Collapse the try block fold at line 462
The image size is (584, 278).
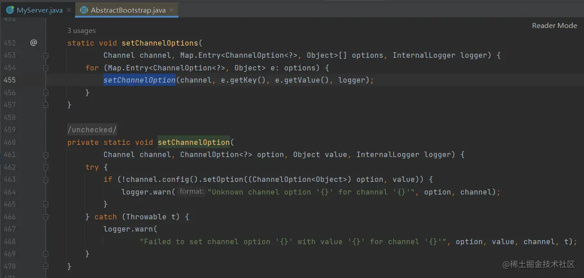tap(46, 167)
